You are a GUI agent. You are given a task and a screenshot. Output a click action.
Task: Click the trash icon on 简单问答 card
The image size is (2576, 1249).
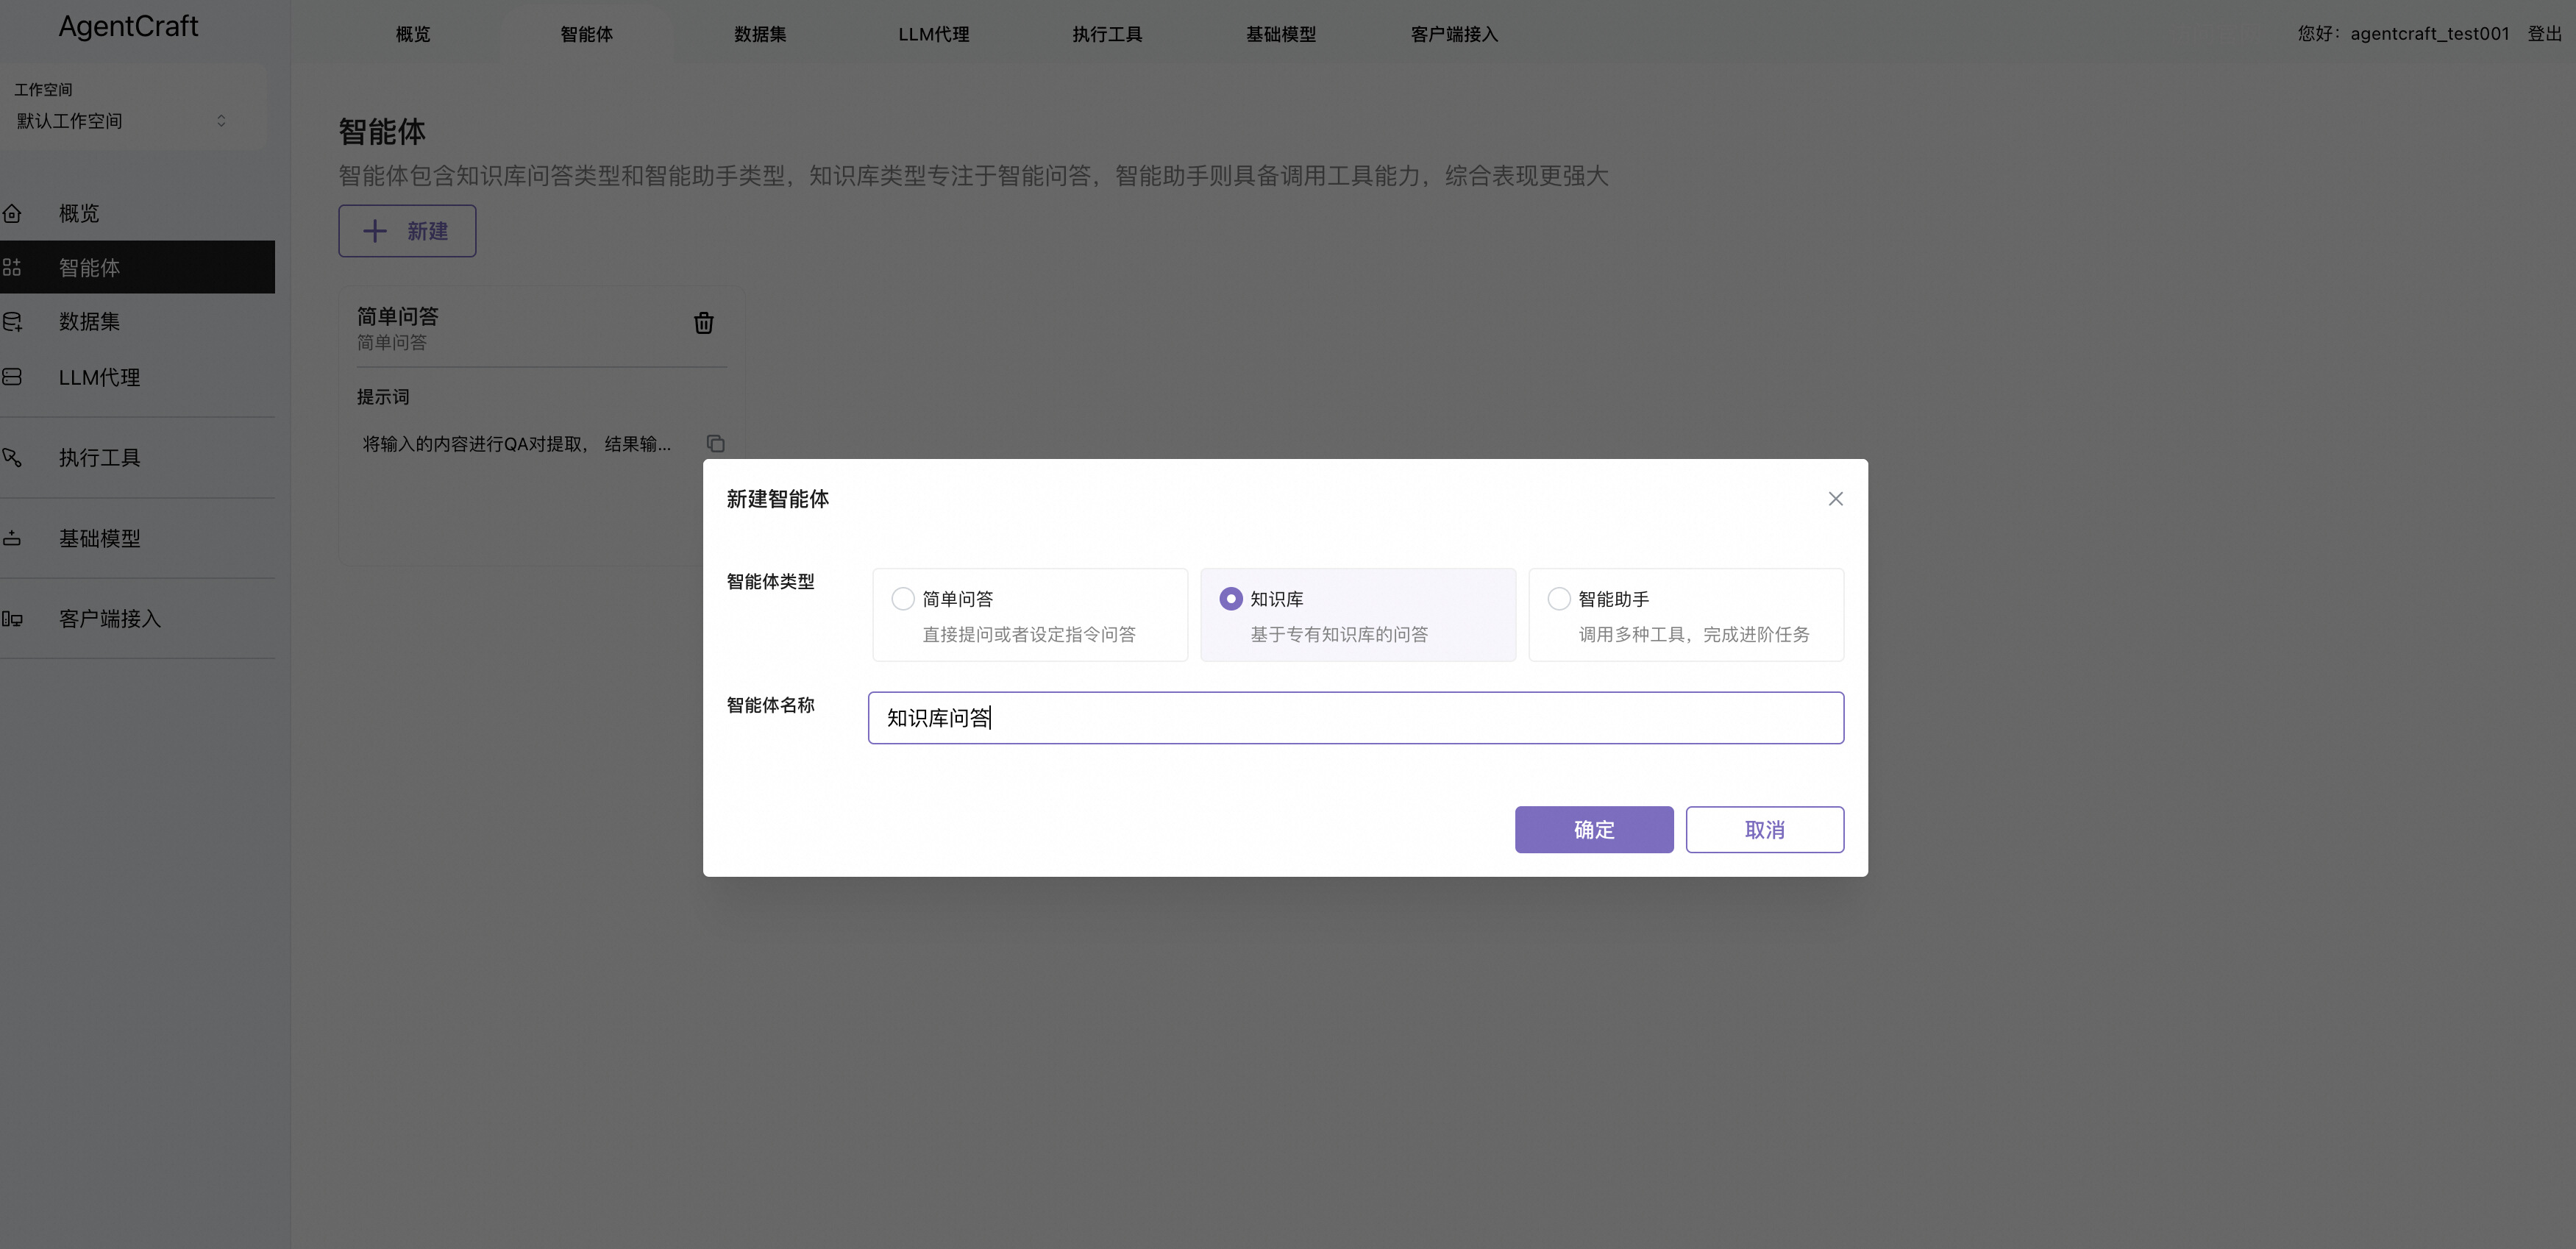click(703, 323)
